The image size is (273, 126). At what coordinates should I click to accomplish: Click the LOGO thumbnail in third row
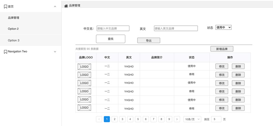coord(84,83)
